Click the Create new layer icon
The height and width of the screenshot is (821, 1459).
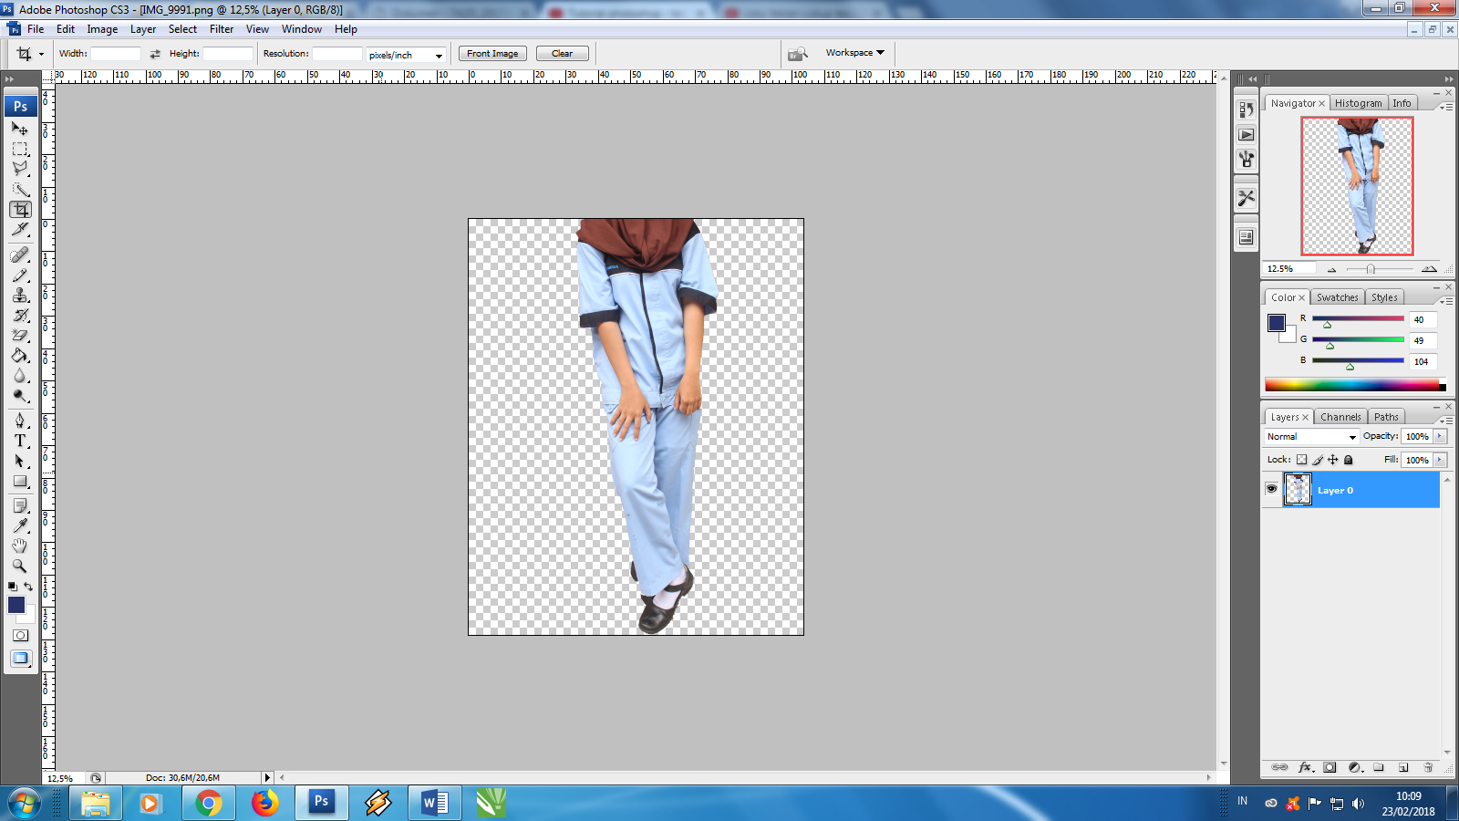coord(1402,767)
